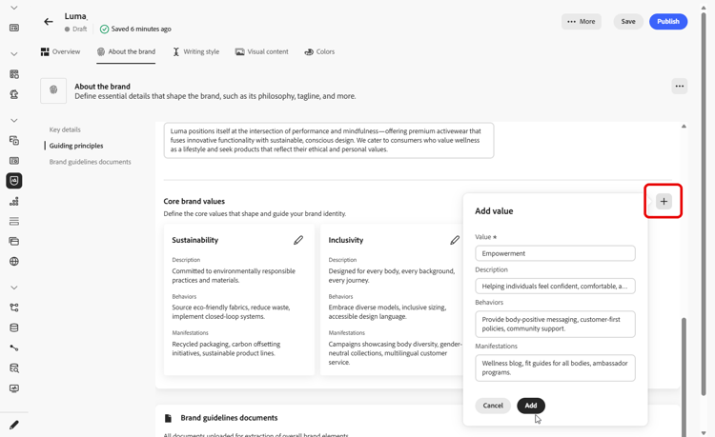Edit the Sustainability value with pencil icon
Image resolution: width=715 pixels, height=437 pixels.
tap(298, 240)
